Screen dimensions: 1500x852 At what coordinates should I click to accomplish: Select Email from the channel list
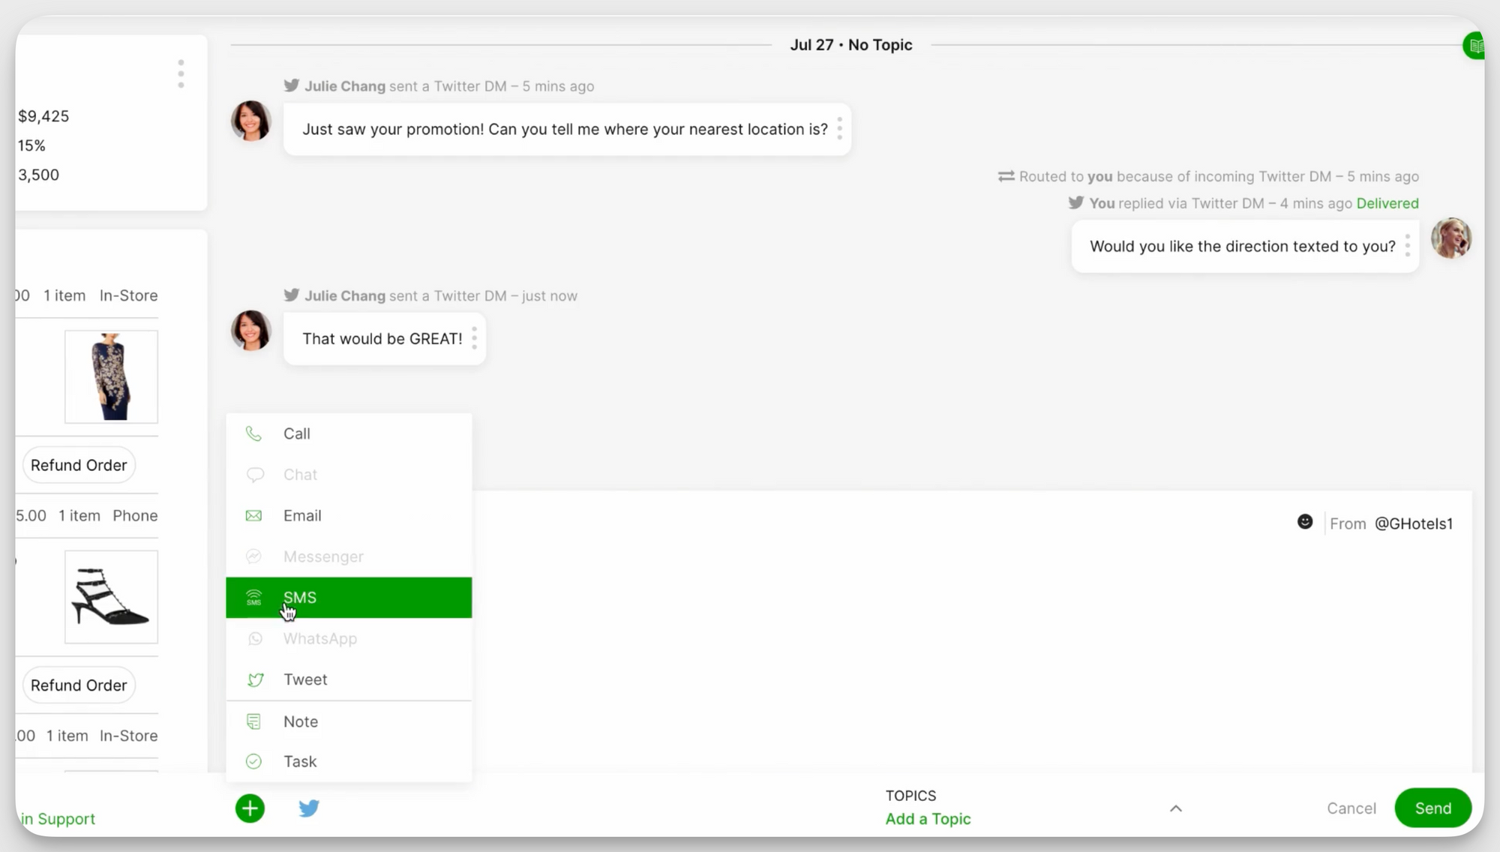tap(302, 516)
